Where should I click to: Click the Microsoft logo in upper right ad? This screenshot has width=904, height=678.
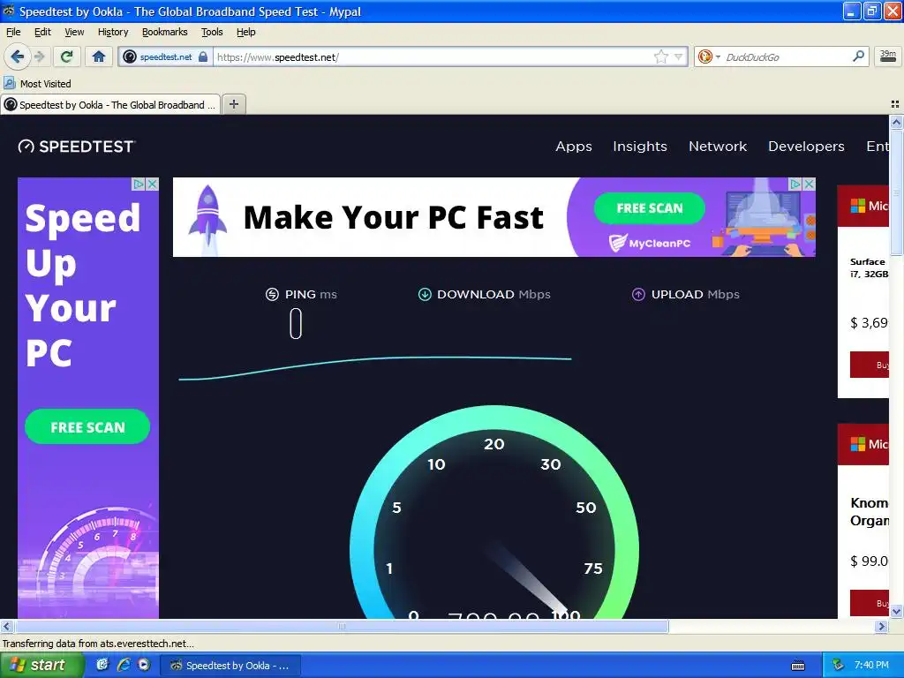point(858,205)
